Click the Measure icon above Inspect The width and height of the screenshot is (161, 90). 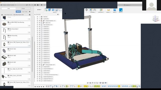108,10
